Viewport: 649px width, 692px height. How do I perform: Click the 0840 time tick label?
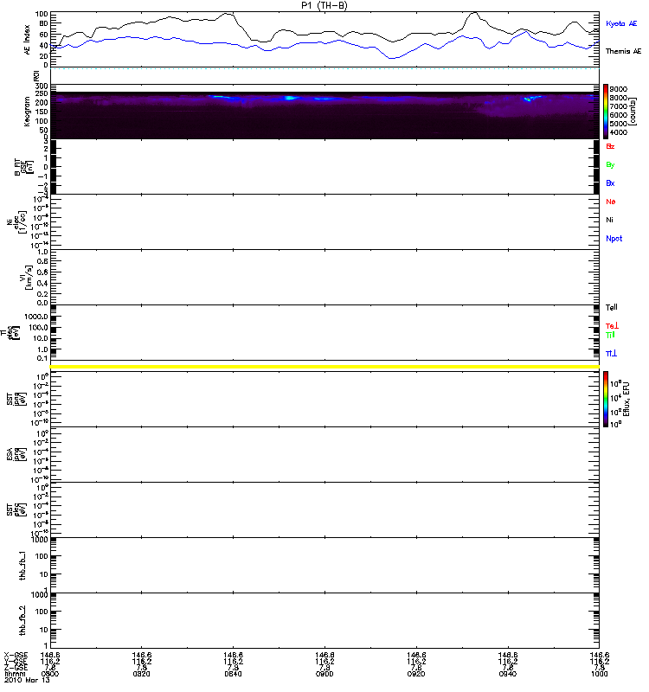(x=233, y=674)
